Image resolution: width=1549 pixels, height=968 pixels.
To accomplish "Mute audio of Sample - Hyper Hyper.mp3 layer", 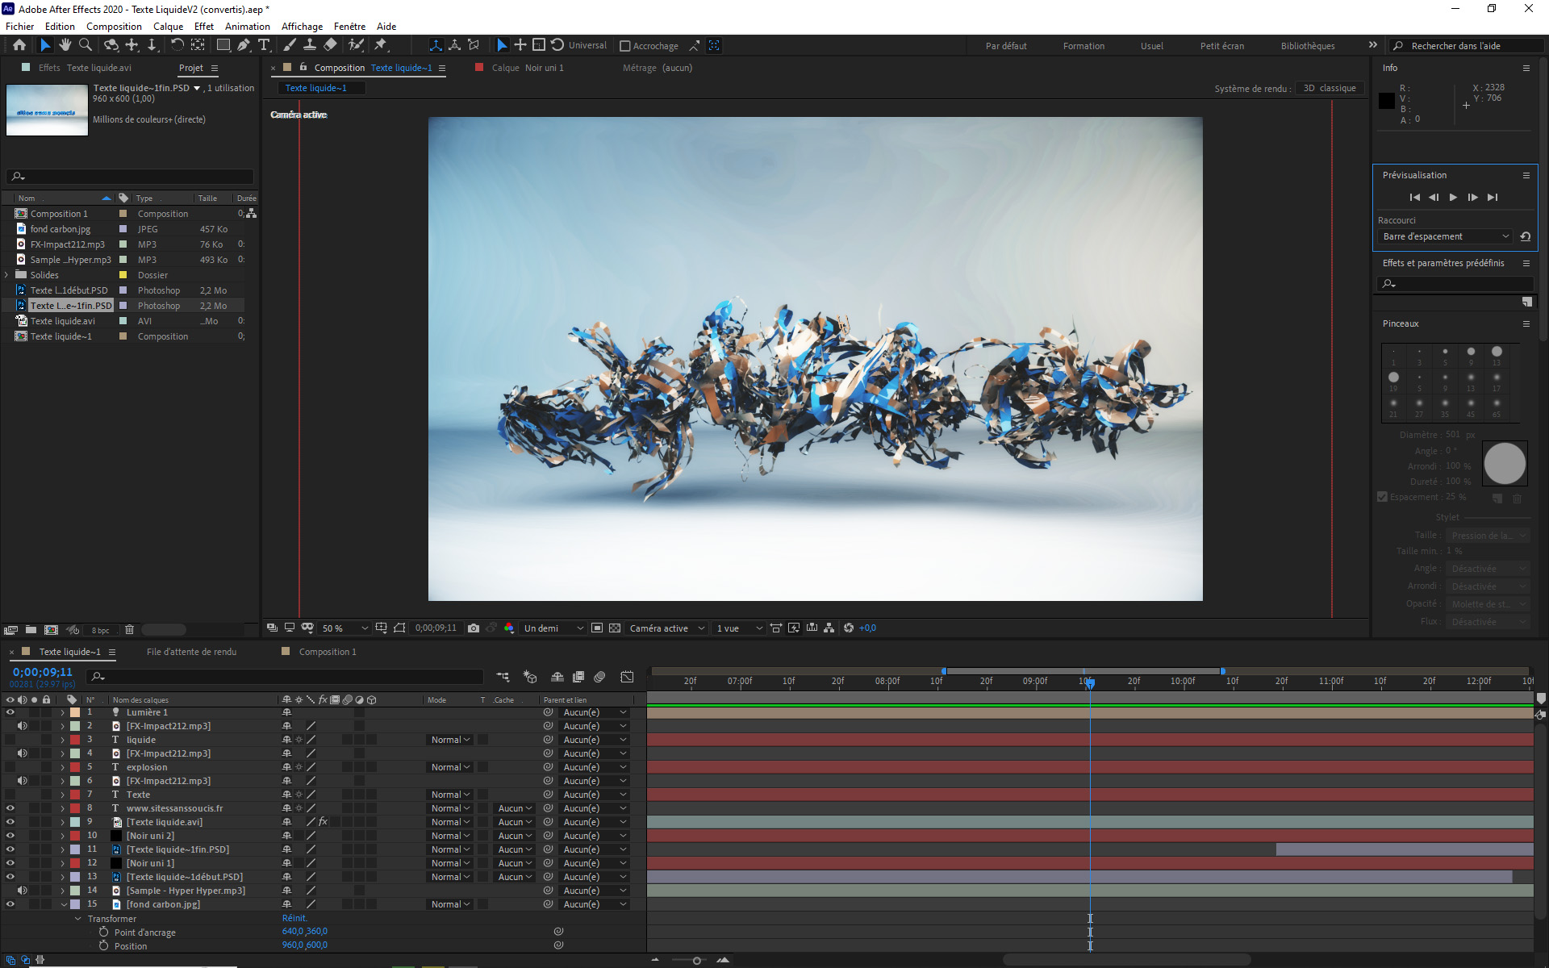I will pos(22,891).
